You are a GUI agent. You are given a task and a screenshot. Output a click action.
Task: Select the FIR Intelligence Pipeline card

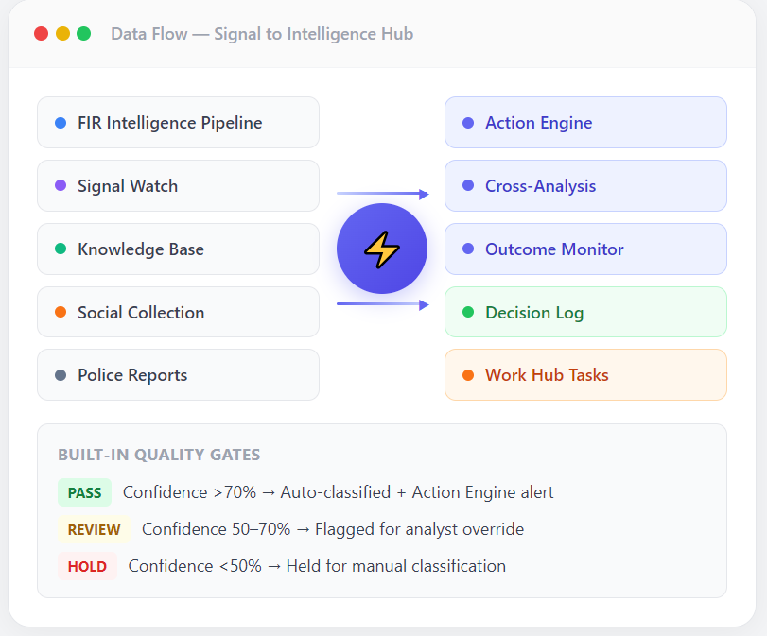click(178, 122)
